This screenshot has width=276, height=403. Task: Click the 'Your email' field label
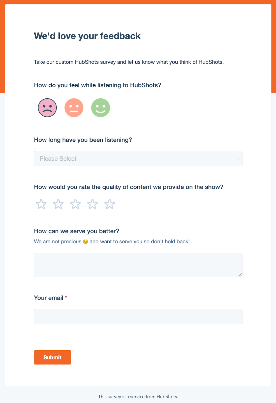point(49,298)
